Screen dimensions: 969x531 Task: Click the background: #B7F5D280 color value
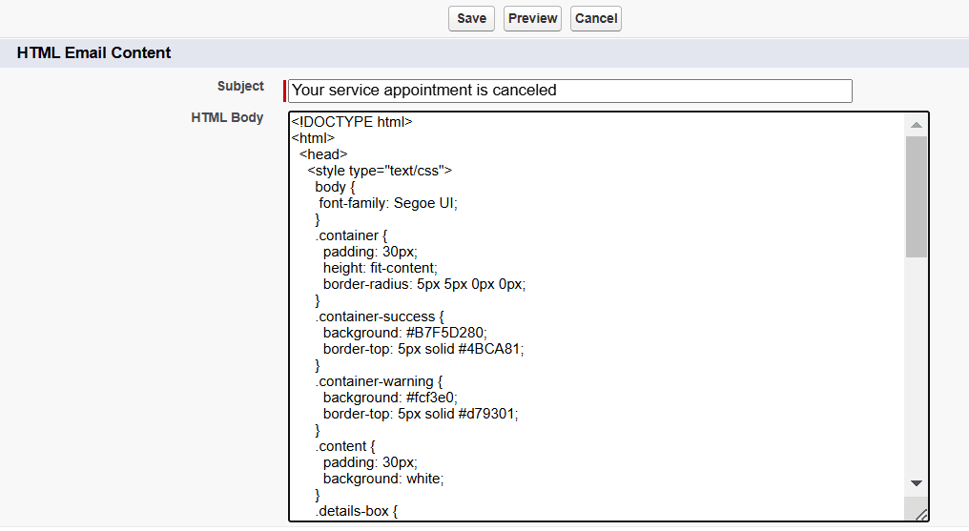click(444, 333)
